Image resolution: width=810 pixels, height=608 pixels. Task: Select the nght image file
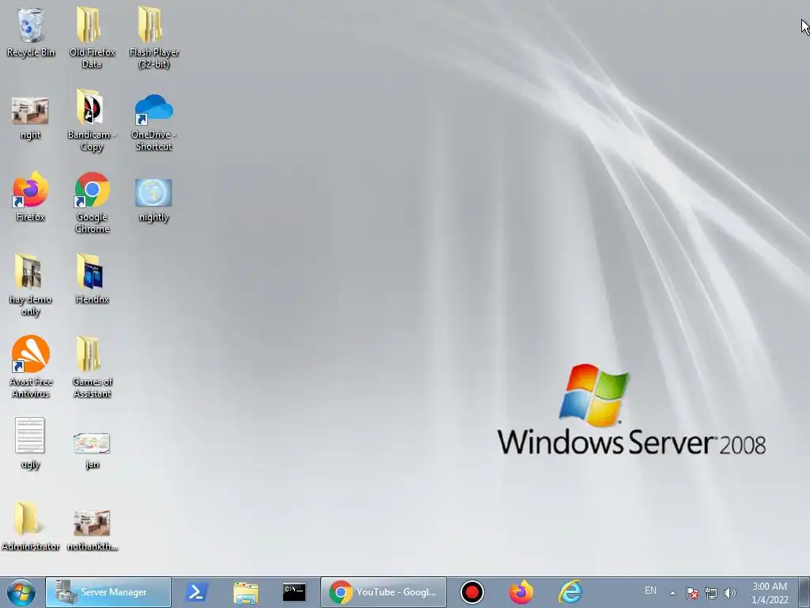click(x=30, y=119)
